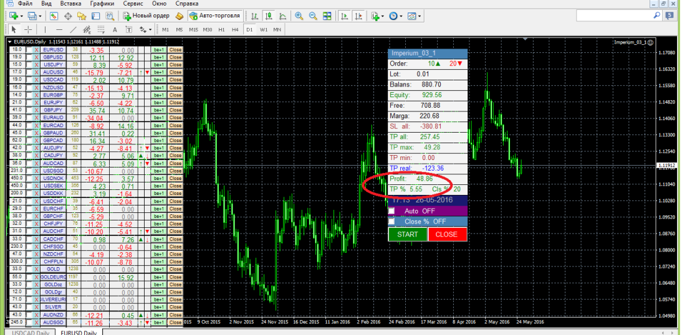Enable chart shift icon
The width and height of the screenshot is (682, 335).
[358, 16]
